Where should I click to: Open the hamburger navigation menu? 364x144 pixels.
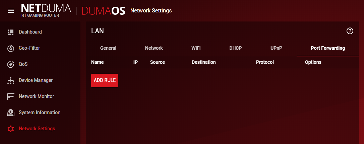11,11
